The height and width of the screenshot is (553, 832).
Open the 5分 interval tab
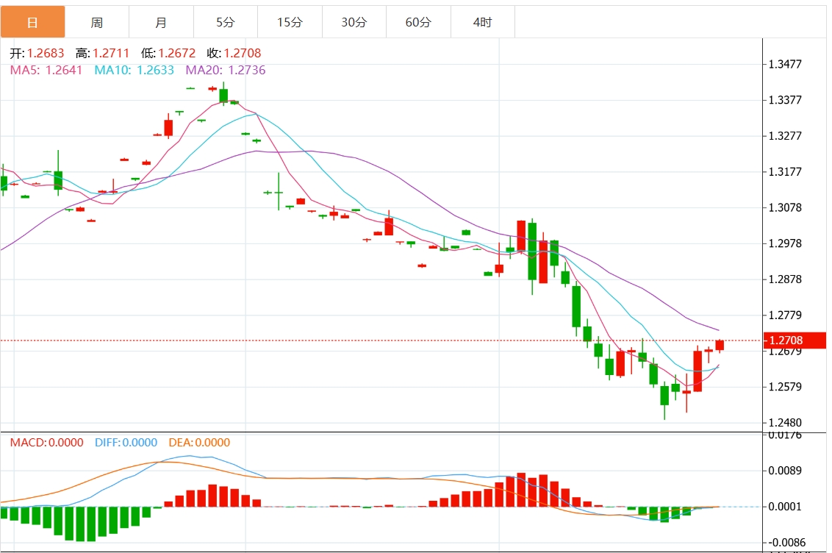coord(226,22)
